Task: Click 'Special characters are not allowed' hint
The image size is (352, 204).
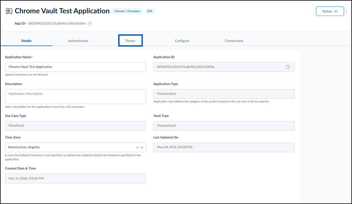Action: coord(26,75)
